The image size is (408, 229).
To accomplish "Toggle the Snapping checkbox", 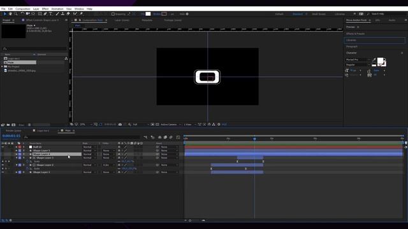I will pos(113,14).
